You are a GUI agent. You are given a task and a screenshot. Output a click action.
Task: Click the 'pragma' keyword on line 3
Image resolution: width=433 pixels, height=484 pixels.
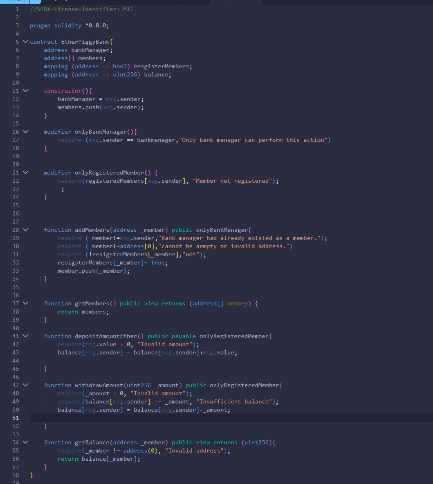(x=40, y=26)
